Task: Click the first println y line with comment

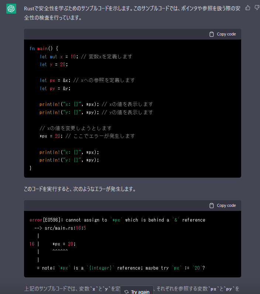Action: tap(96, 112)
